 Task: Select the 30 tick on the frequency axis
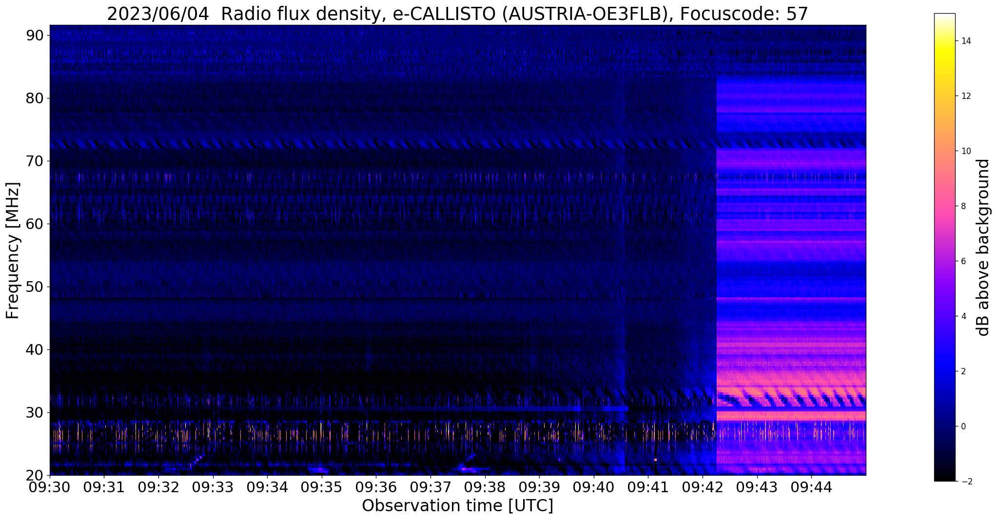36,412
